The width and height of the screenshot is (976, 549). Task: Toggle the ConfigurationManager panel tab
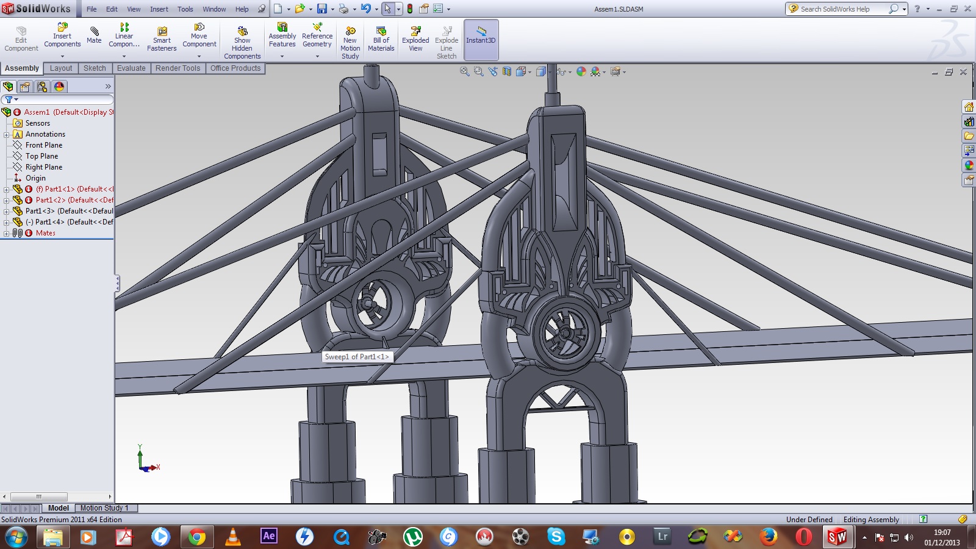[42, 87]
